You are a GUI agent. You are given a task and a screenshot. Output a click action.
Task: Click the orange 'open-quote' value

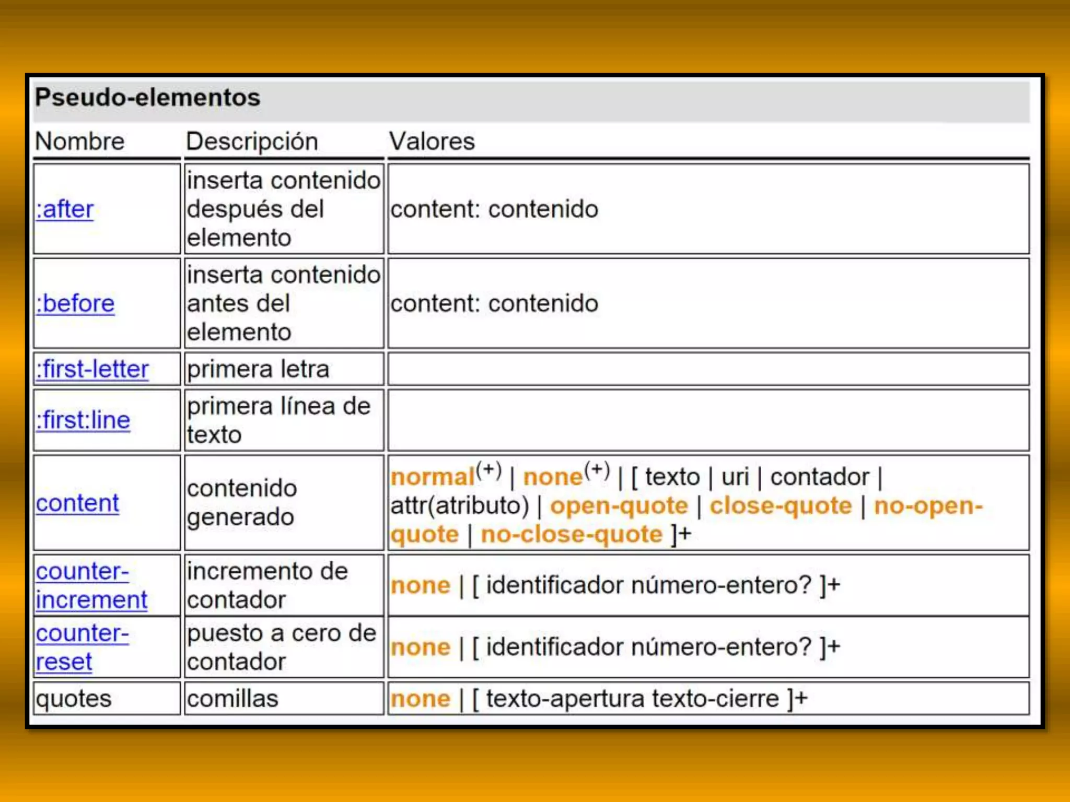tap(619, 505)
